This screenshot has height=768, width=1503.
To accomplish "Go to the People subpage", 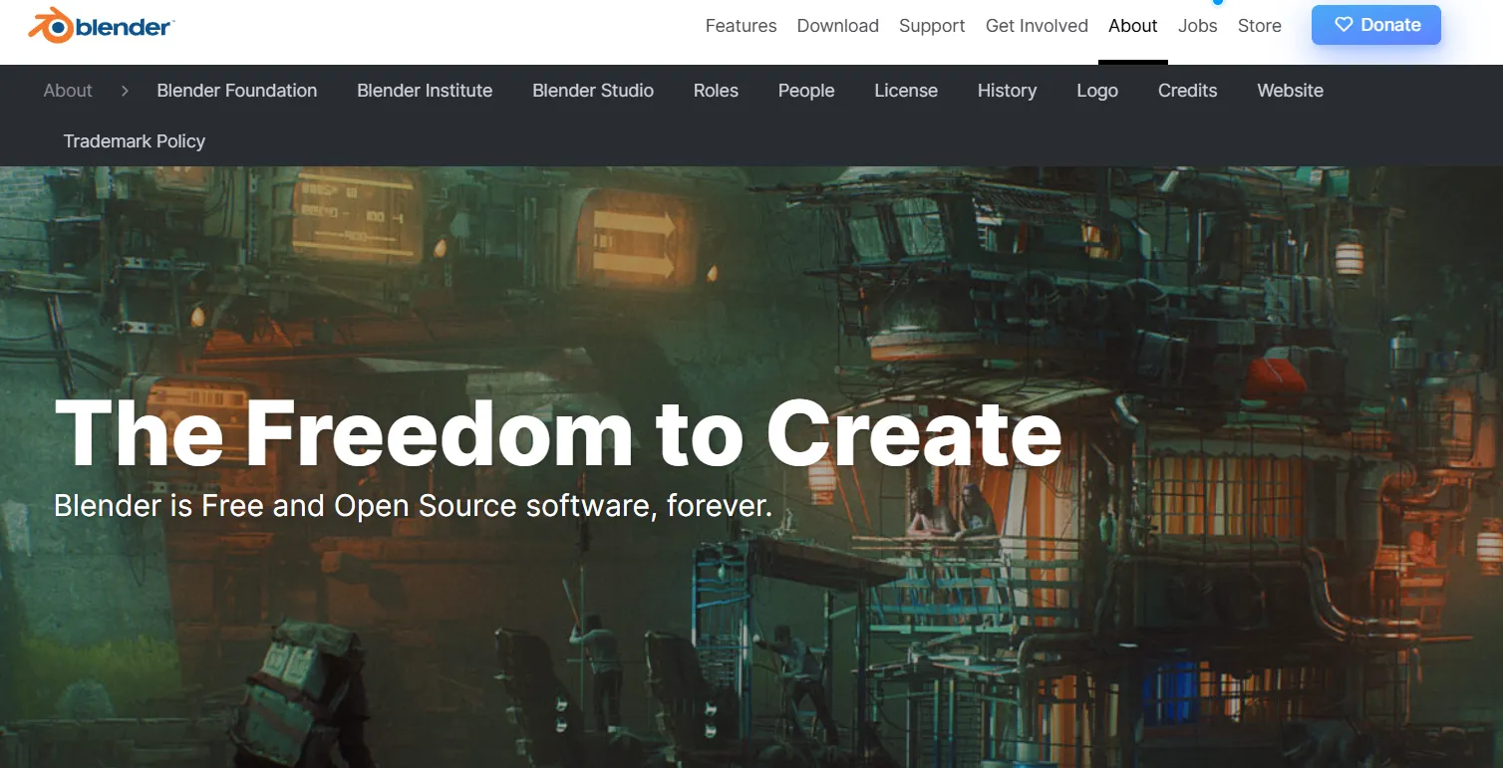I will click(x=806, y=91).
